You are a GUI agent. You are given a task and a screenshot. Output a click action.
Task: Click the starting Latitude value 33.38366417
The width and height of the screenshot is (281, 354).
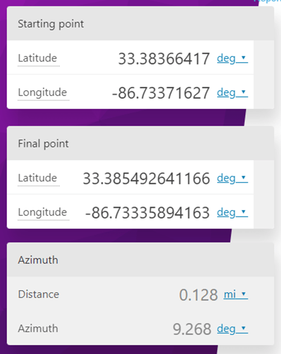tap(164, 59)
